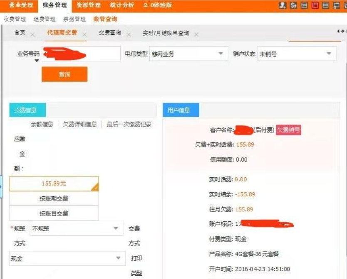The width and height of the screenshot is (347, 279).
Task: Click the red 欠费销号 status badge
Action: (289, 130)
